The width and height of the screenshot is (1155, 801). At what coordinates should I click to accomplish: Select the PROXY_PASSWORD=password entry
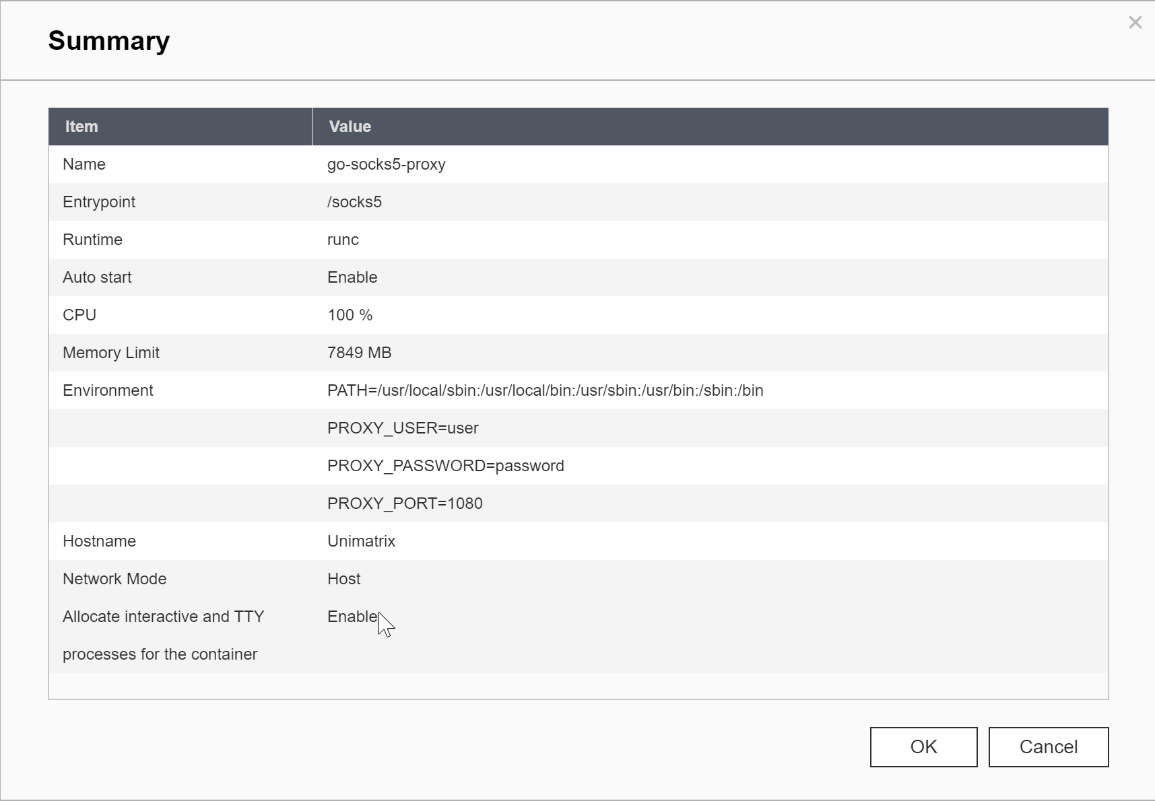(445, 466)
